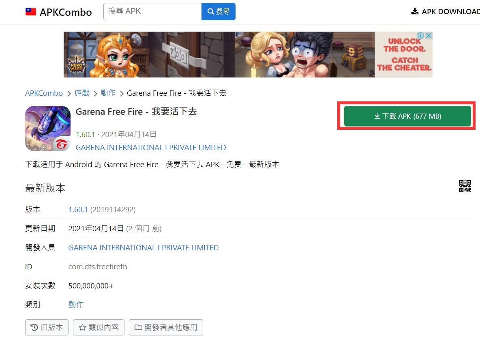This screenshot has height=346, width=480.
Task: Click the app title Garena Free Fire - 我要活下去
Action: pyautogui.click(x=136, y=112)
